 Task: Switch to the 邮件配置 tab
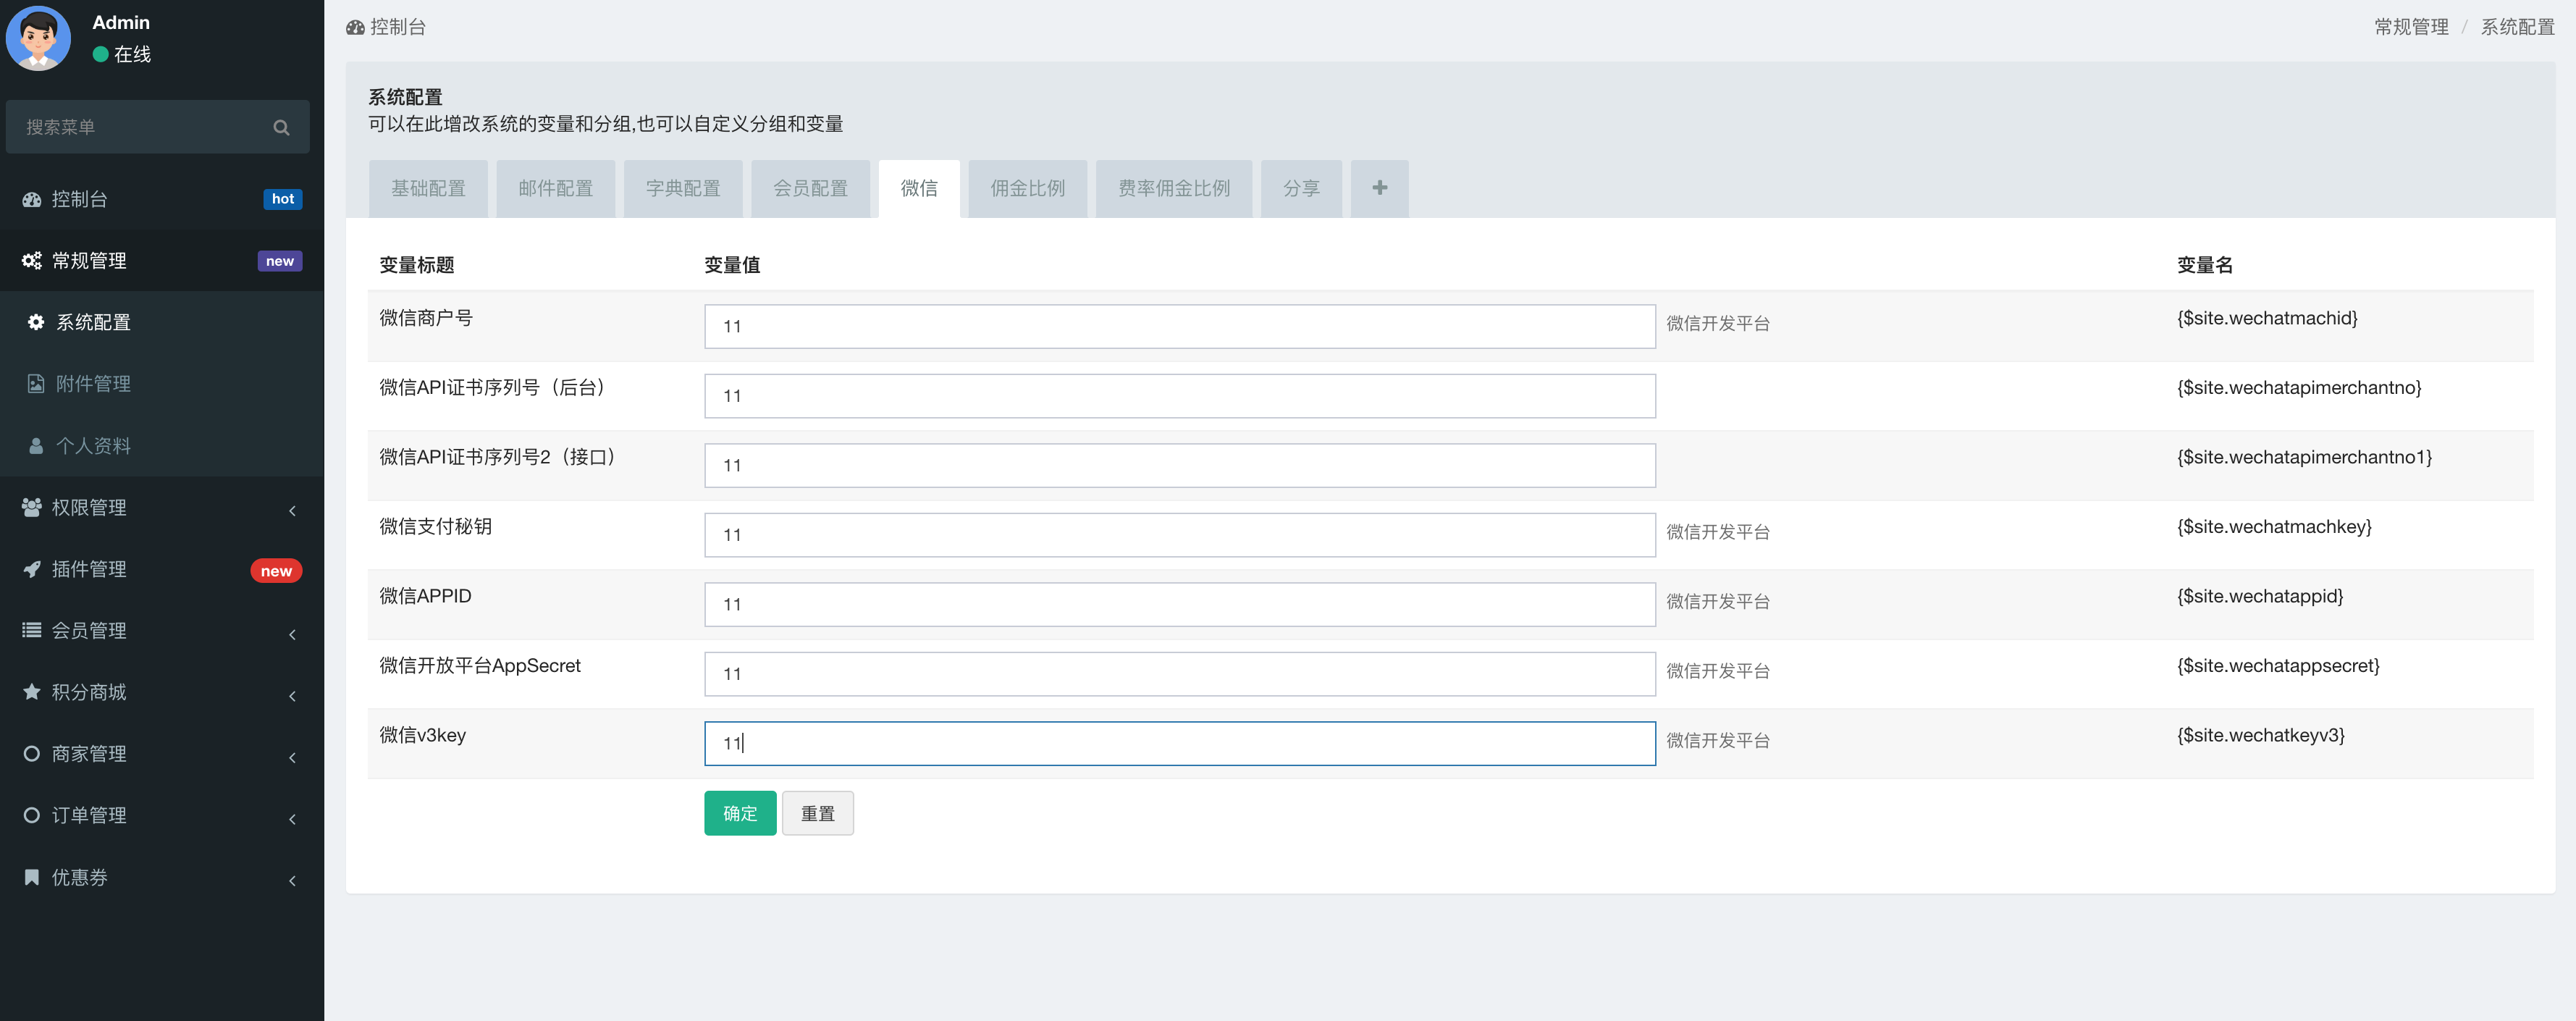[555, 188]
